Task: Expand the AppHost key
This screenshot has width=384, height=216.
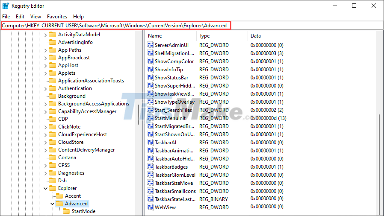Action: 46,66
